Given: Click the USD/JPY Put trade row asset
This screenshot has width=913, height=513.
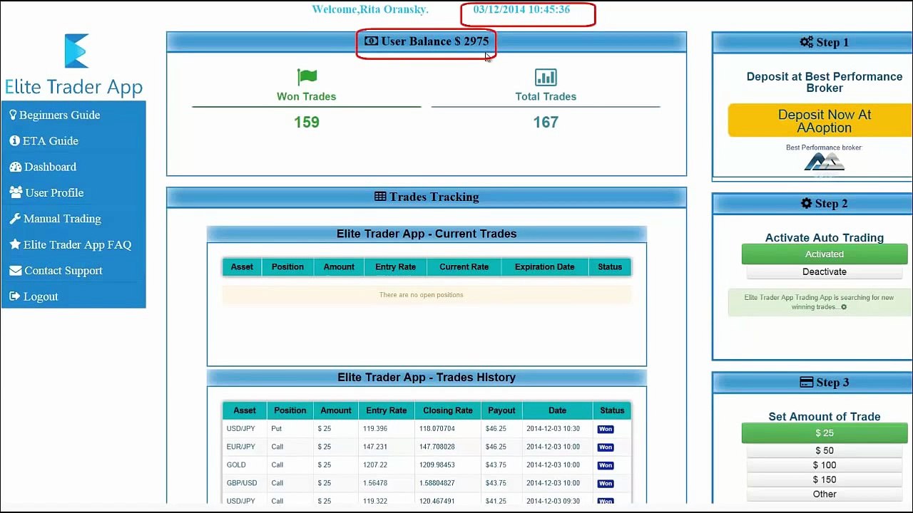Looking at the screenshot, I should tap(240, 429).
